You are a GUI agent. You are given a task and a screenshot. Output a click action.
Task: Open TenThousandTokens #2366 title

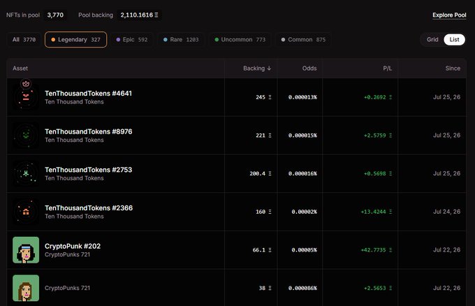[x=89, y=207]
